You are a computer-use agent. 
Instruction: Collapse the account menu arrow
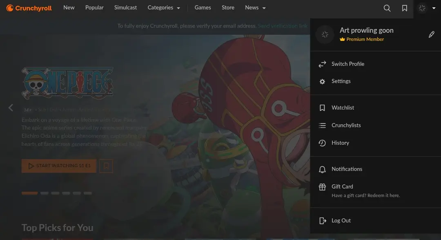click(434, 8)
